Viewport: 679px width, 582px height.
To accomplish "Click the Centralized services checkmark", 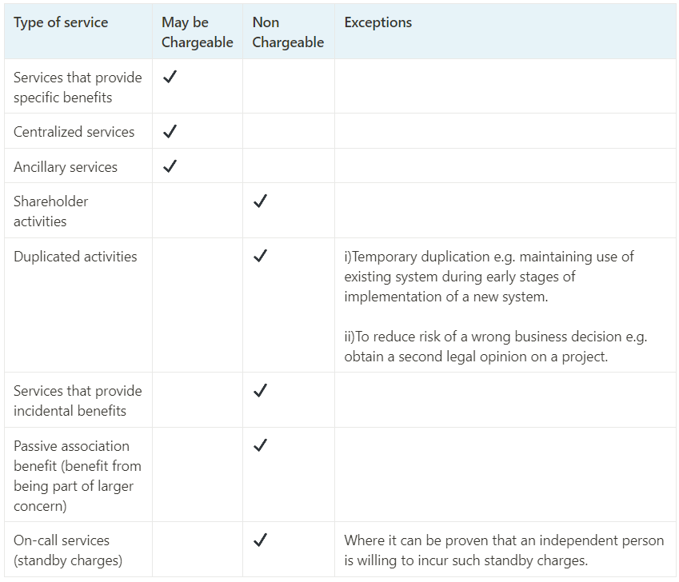I will click(x=170, y=131).
